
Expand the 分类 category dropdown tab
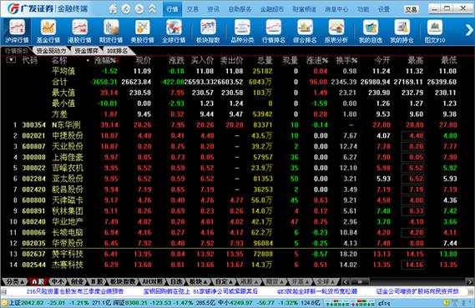click(x=14, y=282)
